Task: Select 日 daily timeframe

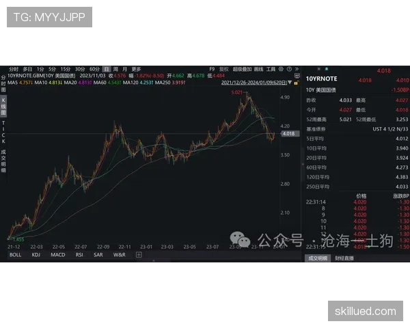Action: [107, 69]
